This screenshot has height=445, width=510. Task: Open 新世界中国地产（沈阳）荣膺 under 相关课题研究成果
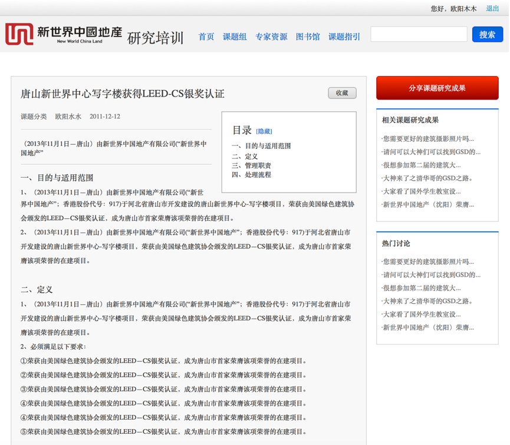(x=427, y=205)
